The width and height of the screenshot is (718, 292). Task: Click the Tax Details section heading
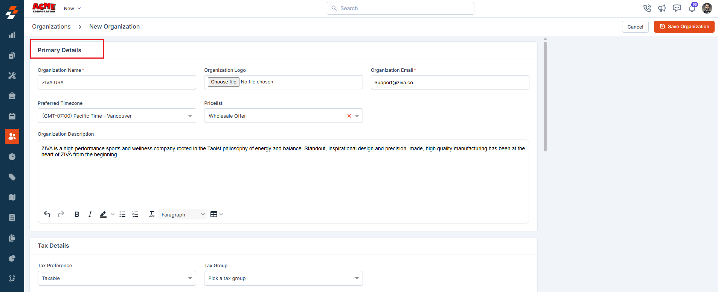coord(53,245)
